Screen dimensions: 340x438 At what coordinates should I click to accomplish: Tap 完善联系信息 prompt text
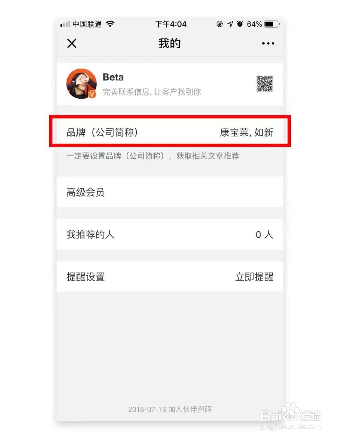tap(152, 92)
